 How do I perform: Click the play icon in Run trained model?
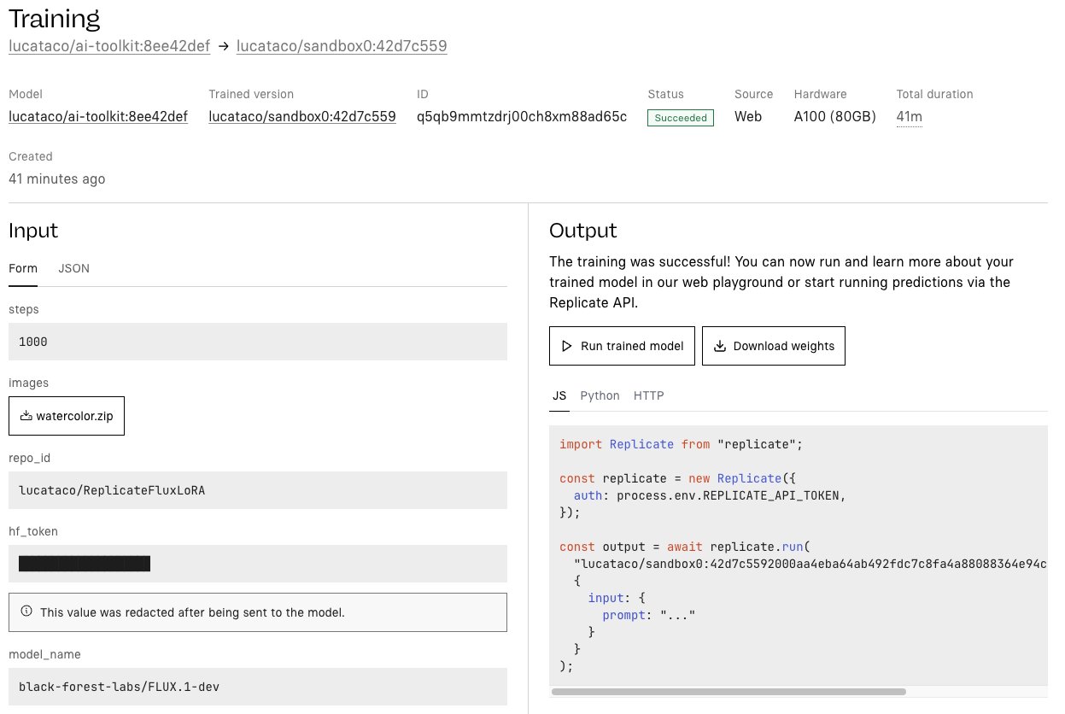[x=566, y=346]
